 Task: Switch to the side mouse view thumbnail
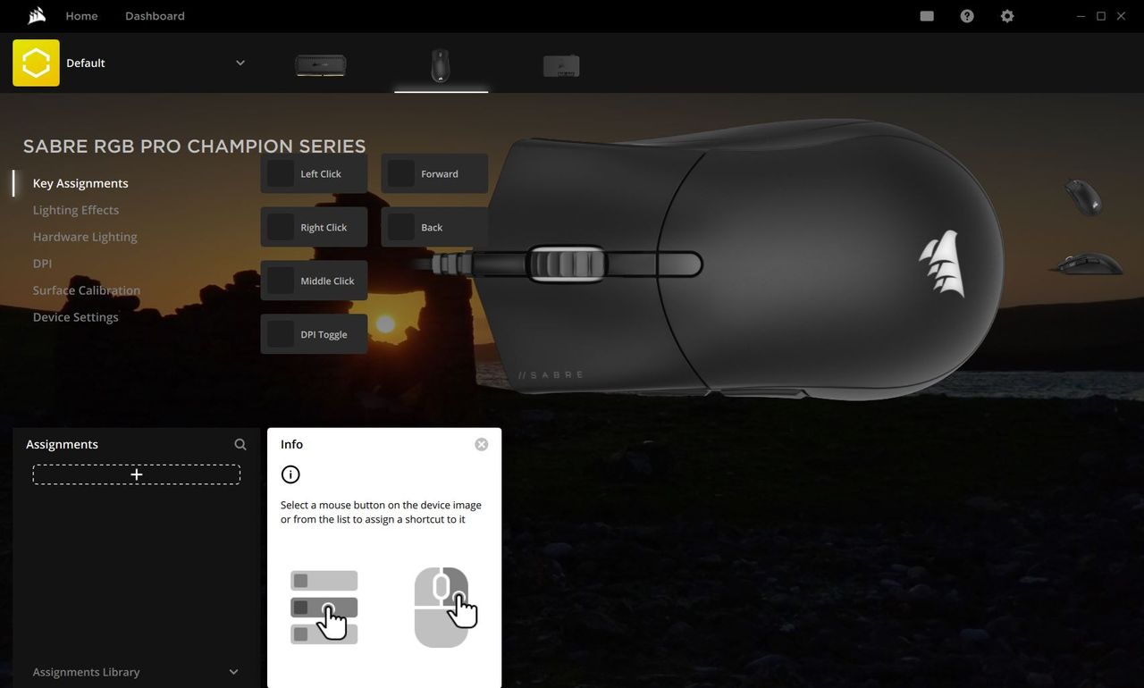(1086, 264)
